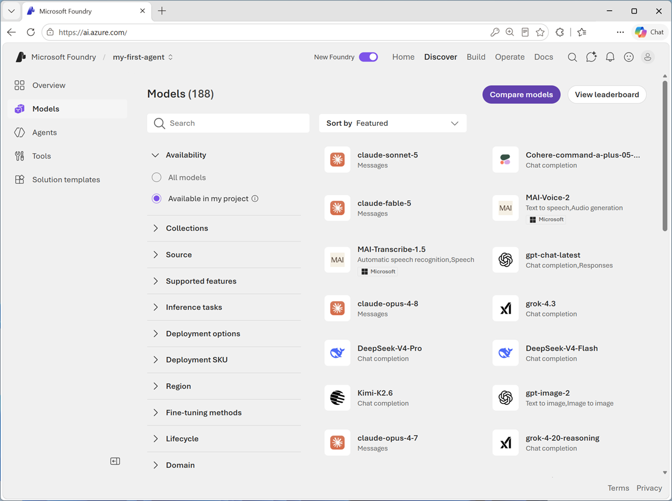Open the Docs tab

click(x=544, y=57)
